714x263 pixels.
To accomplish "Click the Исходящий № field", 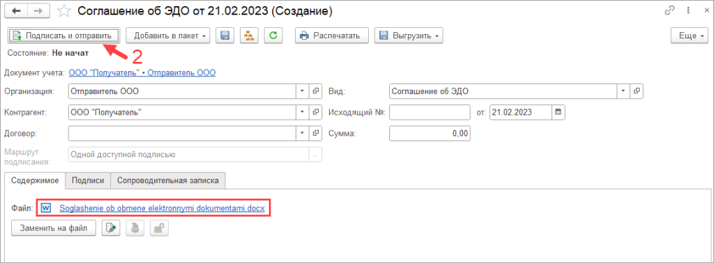I will (x=430, y=112).
